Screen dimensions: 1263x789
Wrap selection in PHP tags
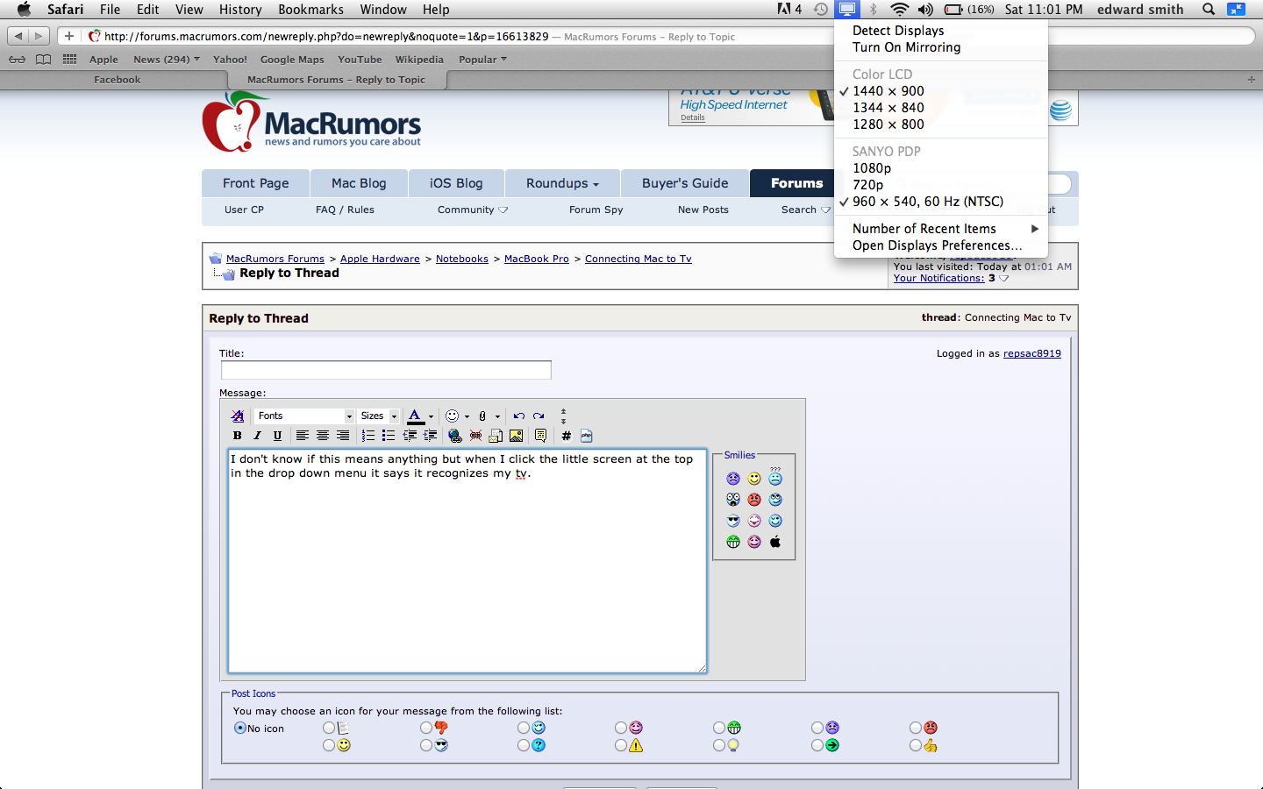[x=586, y=436]
